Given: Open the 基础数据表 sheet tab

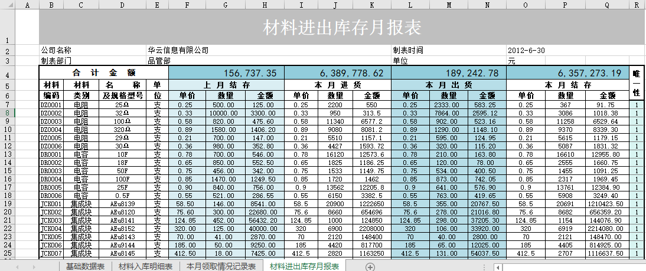Looking at the screenshot, I should (x=85, y=267).
